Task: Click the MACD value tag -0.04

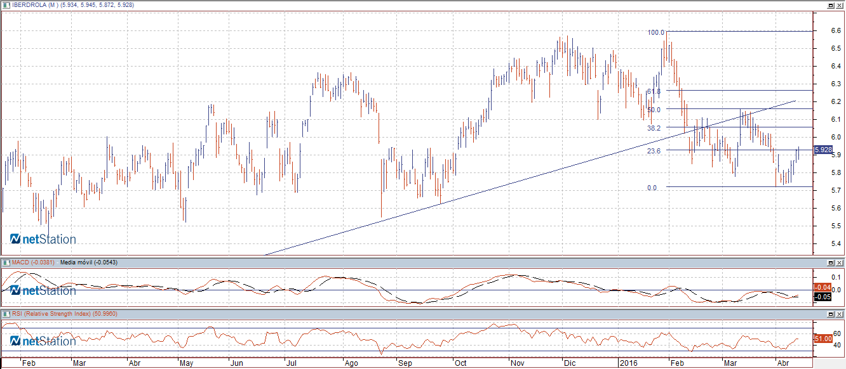Action: pyautogui.click(x=822, y=287)
